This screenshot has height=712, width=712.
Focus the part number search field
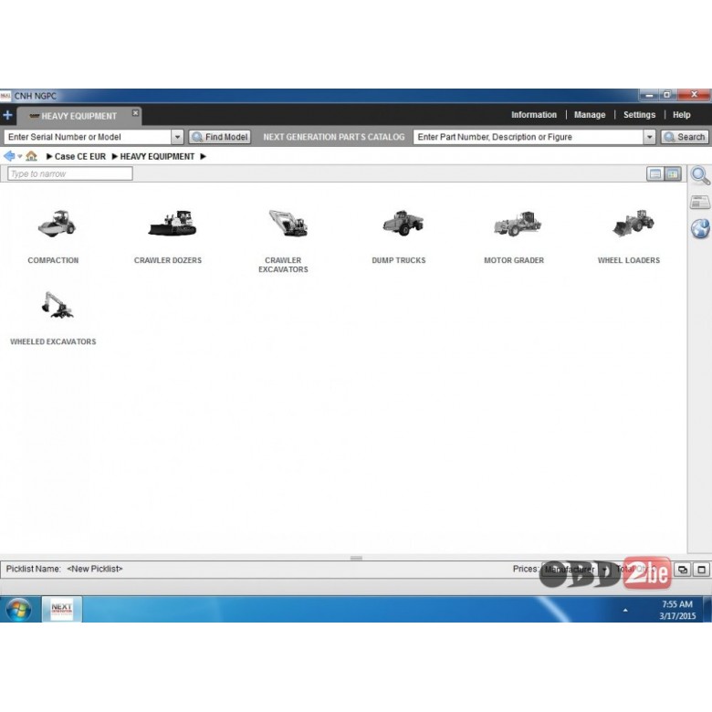point(529,137)
